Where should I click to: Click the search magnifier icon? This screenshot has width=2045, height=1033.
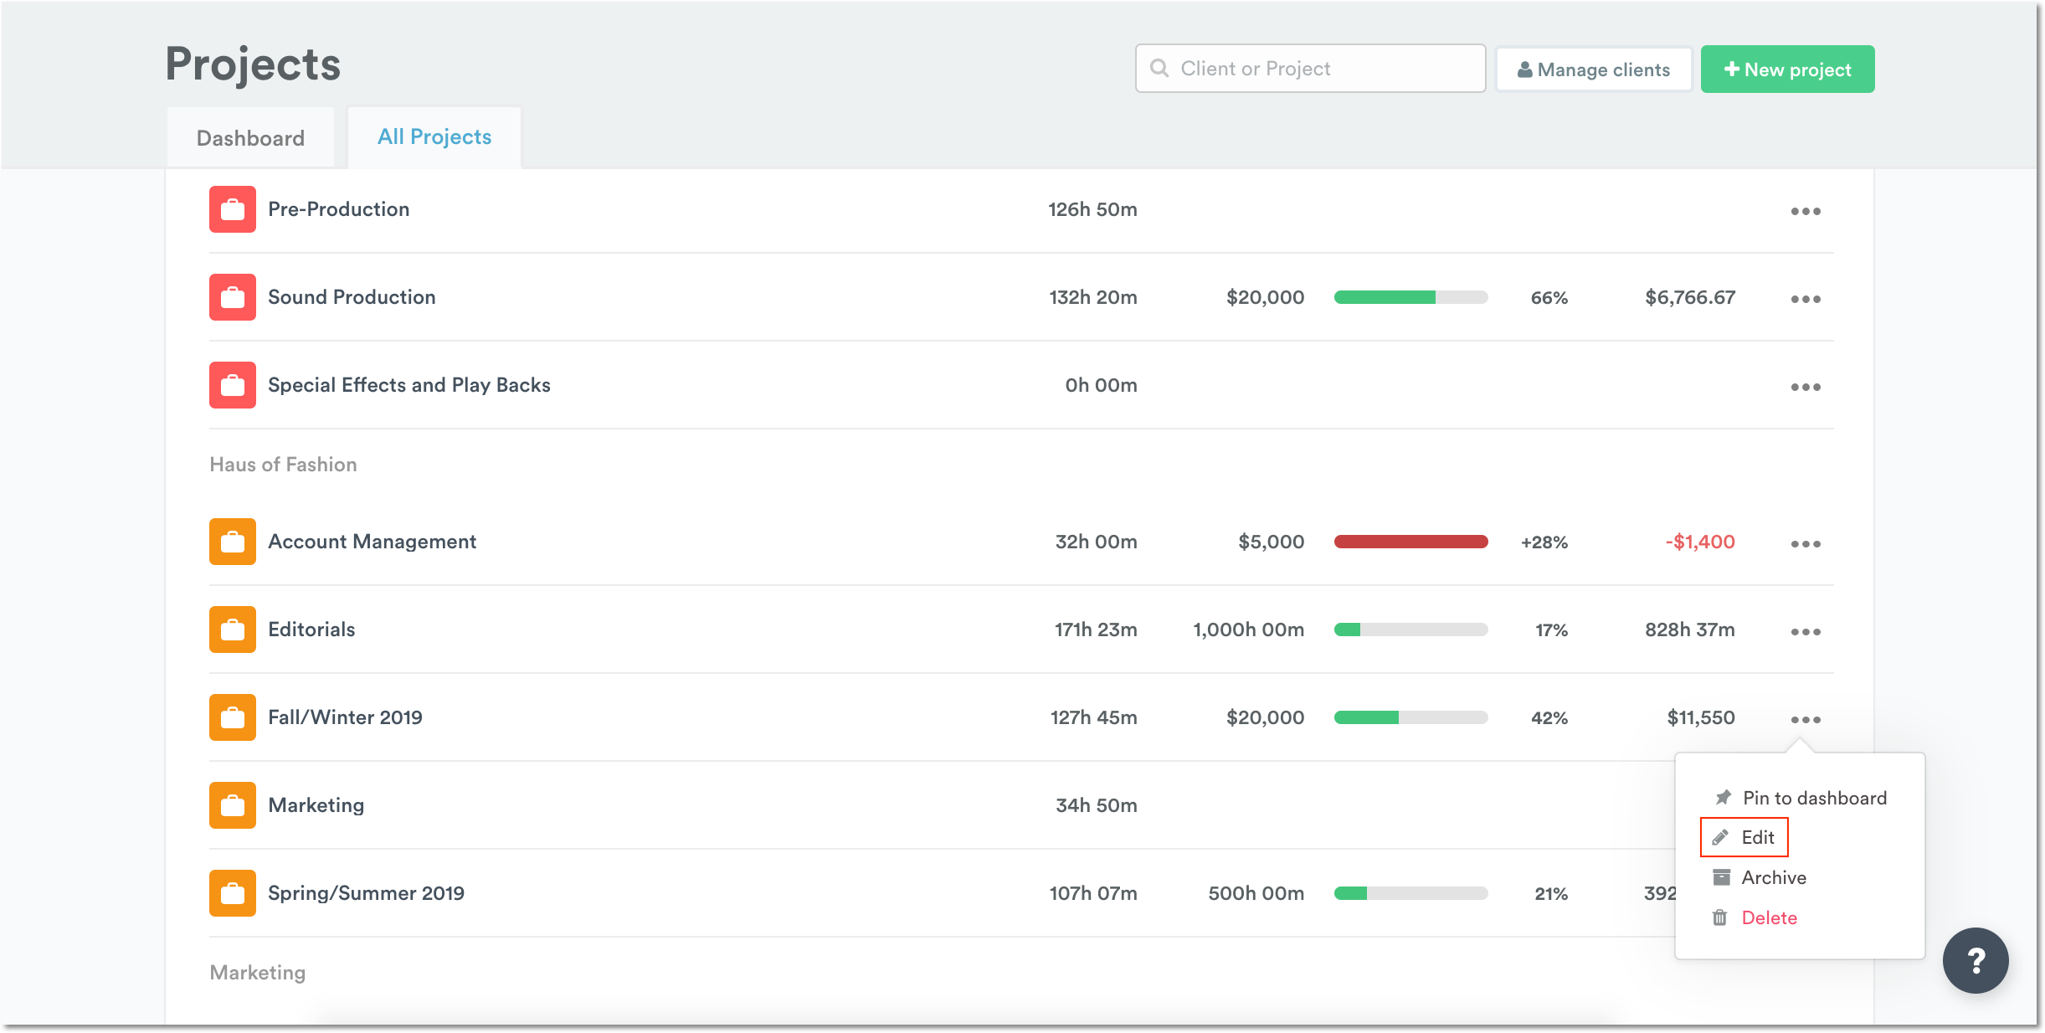(1159, 69)
